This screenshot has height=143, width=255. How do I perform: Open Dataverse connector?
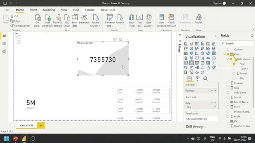[x=84, y=19]
